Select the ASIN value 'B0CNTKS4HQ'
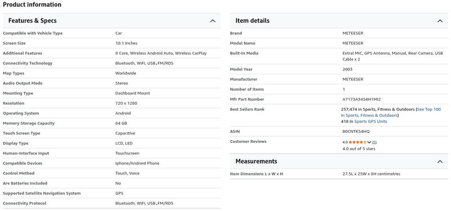 click(x=356, y=132)
